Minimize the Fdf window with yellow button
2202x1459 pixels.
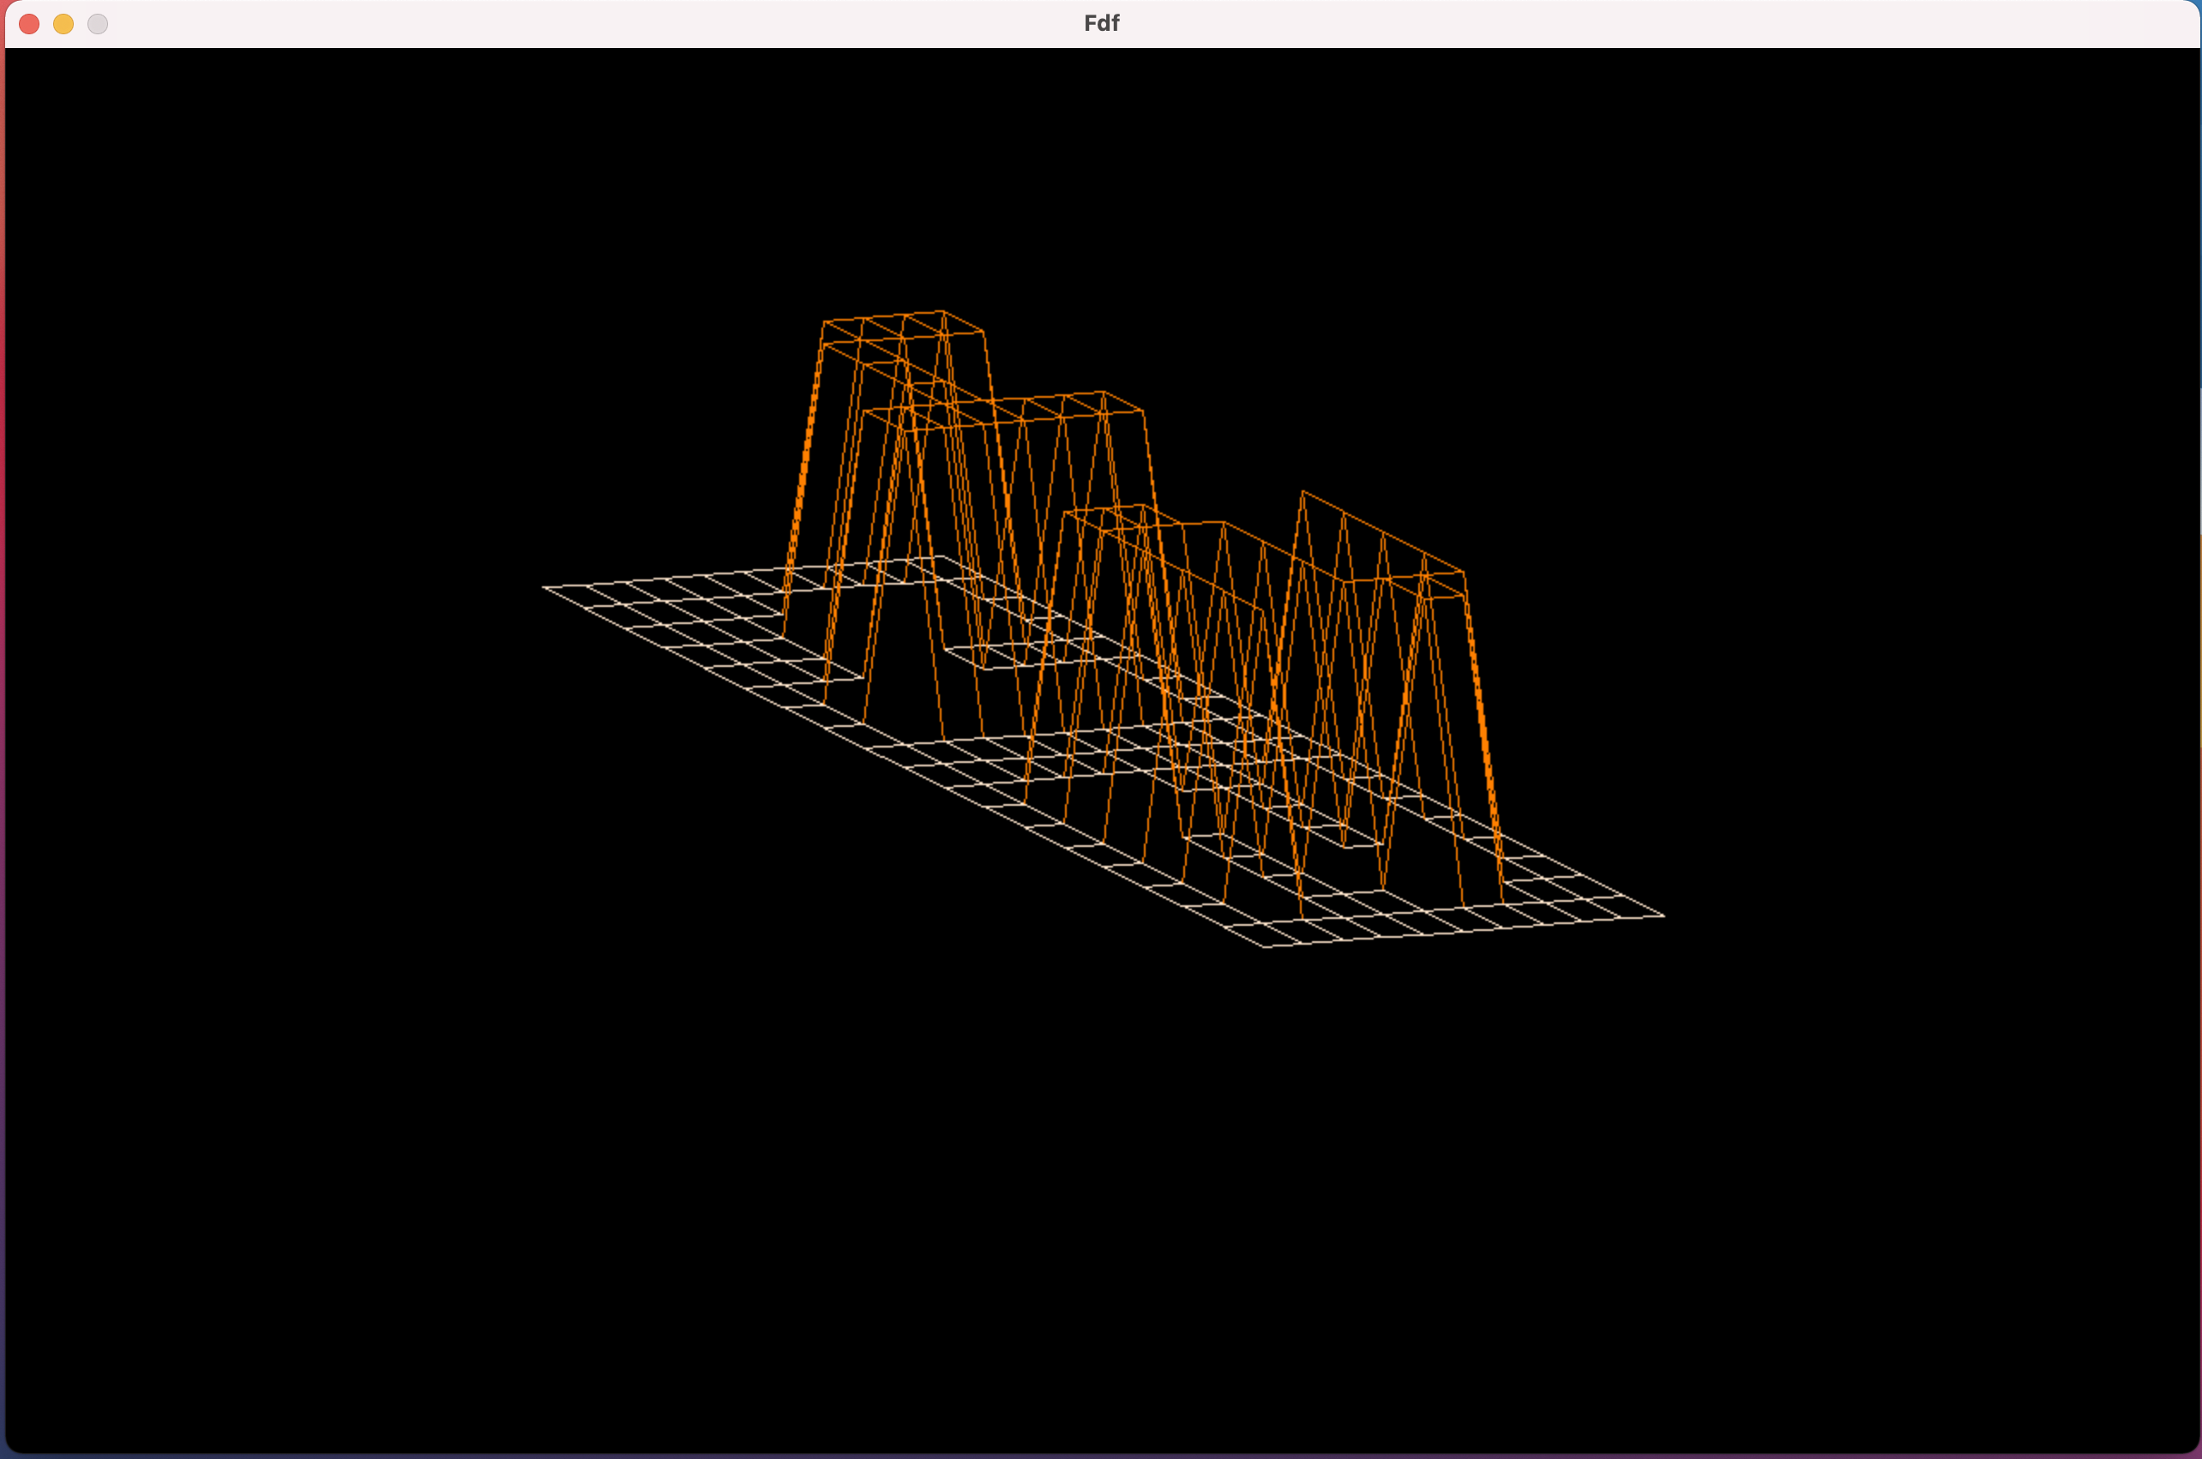click(x=63, y=24)
